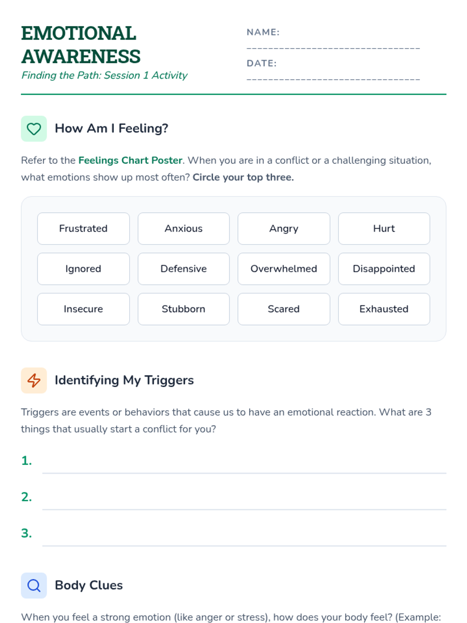Select the Frustrated feeling box
467x623 pixels.
click(83, 229)
